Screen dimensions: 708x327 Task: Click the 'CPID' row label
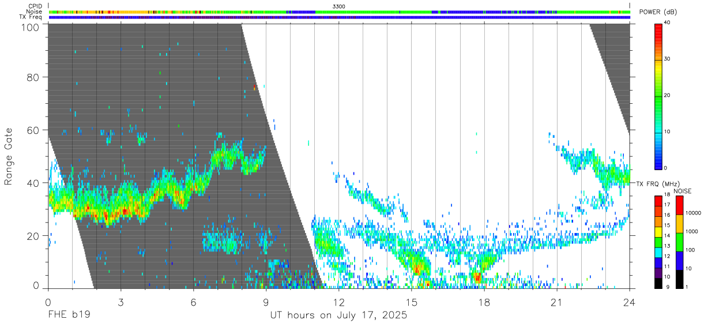[35, 6]
